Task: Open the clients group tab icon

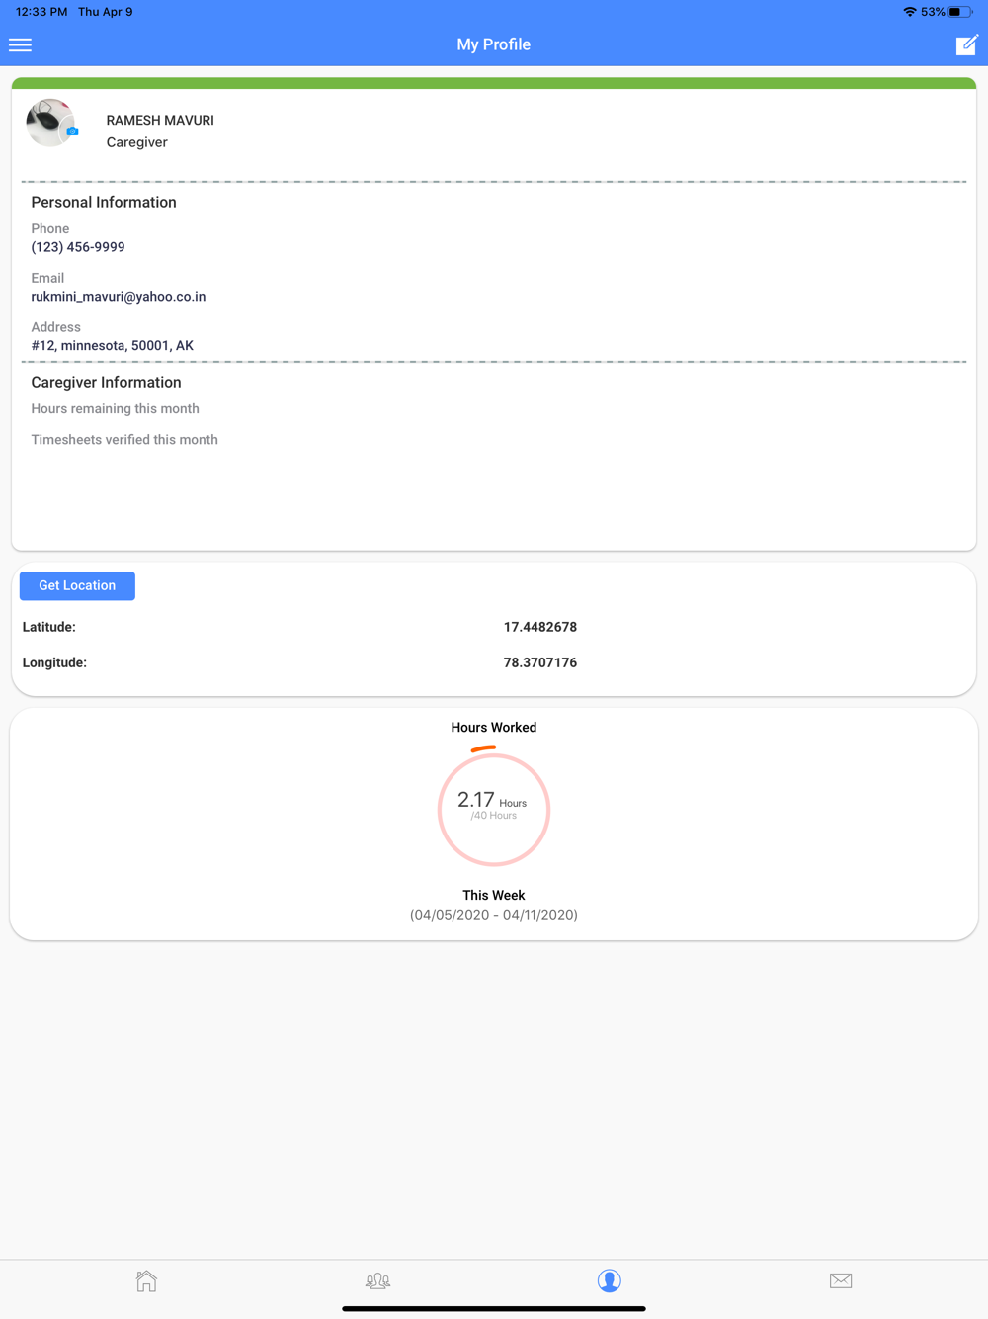Action: (377, 1280)
